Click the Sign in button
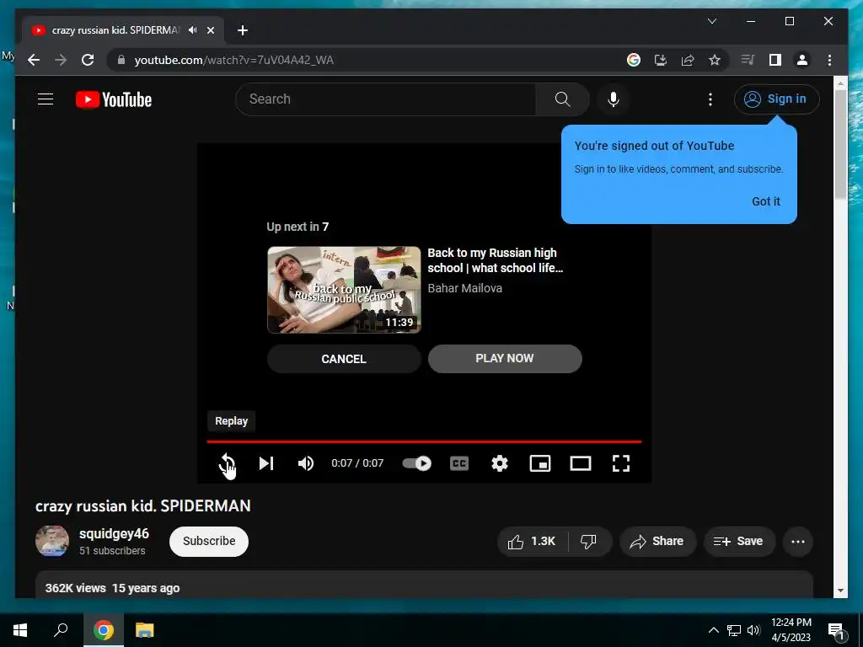Image resolution: width=863 pixels, height=647 pixels. coord(776,99)
